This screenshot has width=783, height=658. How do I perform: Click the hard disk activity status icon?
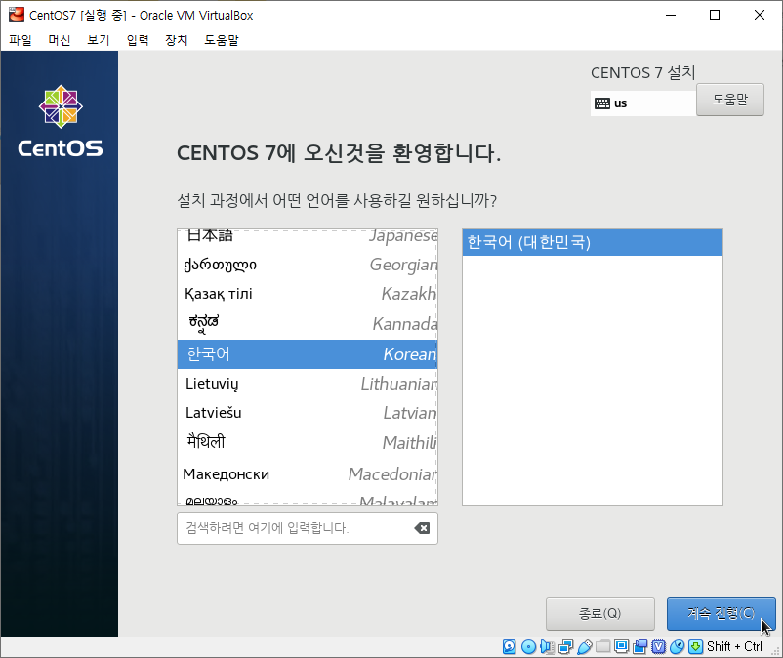509,646
